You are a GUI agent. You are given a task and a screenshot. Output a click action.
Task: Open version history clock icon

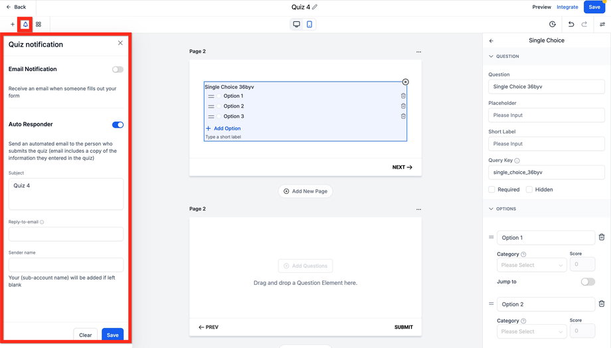coord(552,24)
